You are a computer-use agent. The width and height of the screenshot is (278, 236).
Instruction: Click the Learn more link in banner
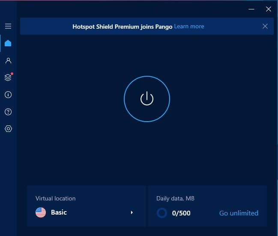(x=189, y=27)
